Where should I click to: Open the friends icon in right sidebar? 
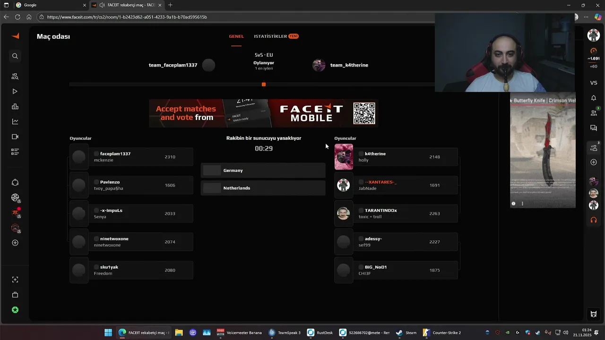click(x=594, y=113)
